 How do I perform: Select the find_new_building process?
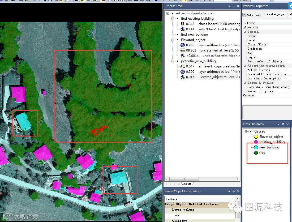point(194,35)
